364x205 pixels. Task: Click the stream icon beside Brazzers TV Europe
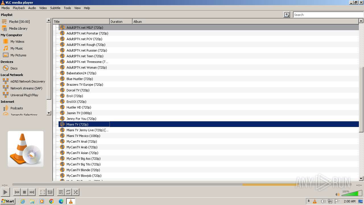pyautogui.click(x=62, y=84)
